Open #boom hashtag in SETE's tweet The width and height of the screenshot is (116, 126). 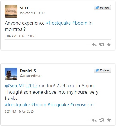(x=80, y=23)
